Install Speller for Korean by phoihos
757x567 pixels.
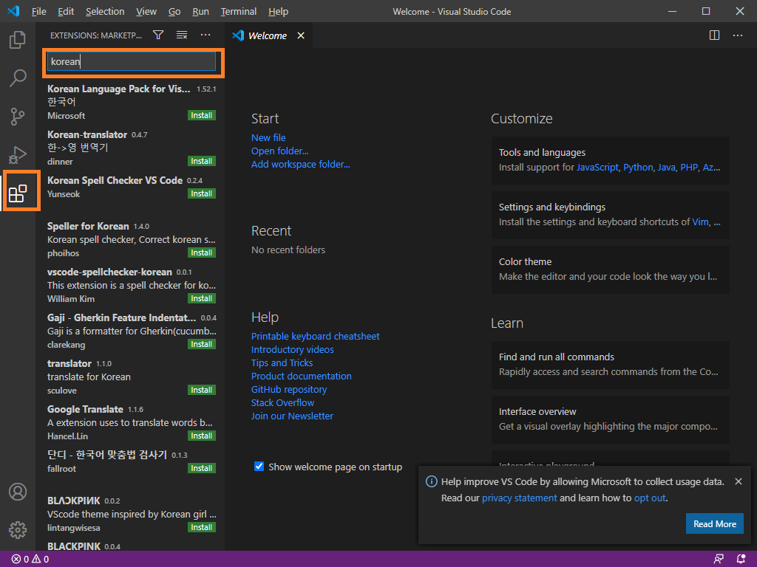pyautogui.click(x=201, y=252)
